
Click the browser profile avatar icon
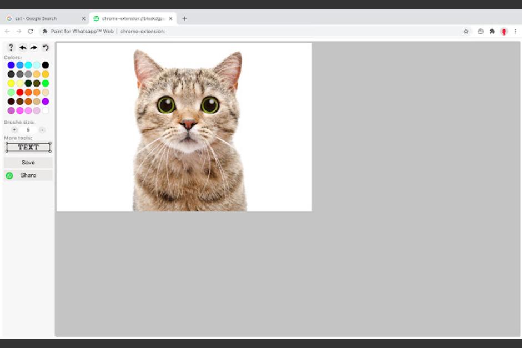[x=504, y=32]
